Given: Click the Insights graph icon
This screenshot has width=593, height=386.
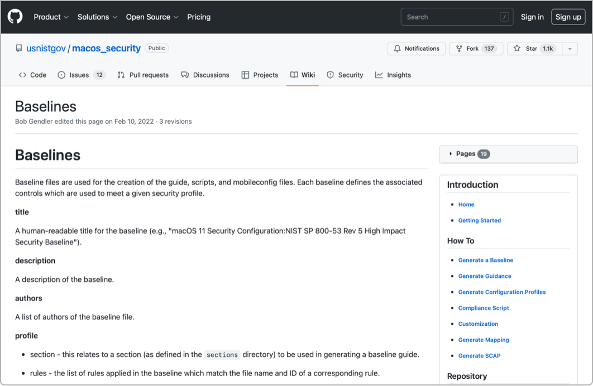Looking at the screenshot, I should pyautogui.click(x=379, y=75).
